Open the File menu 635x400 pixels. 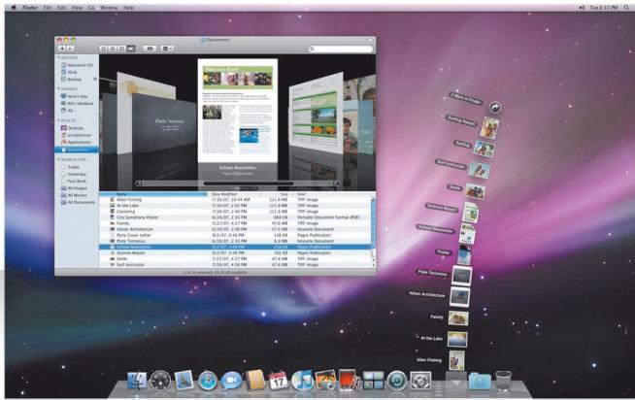pos(48,8)
